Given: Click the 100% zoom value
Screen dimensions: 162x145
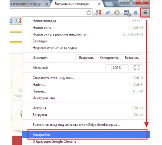Looking at the screenshot, I should [117, 68].
